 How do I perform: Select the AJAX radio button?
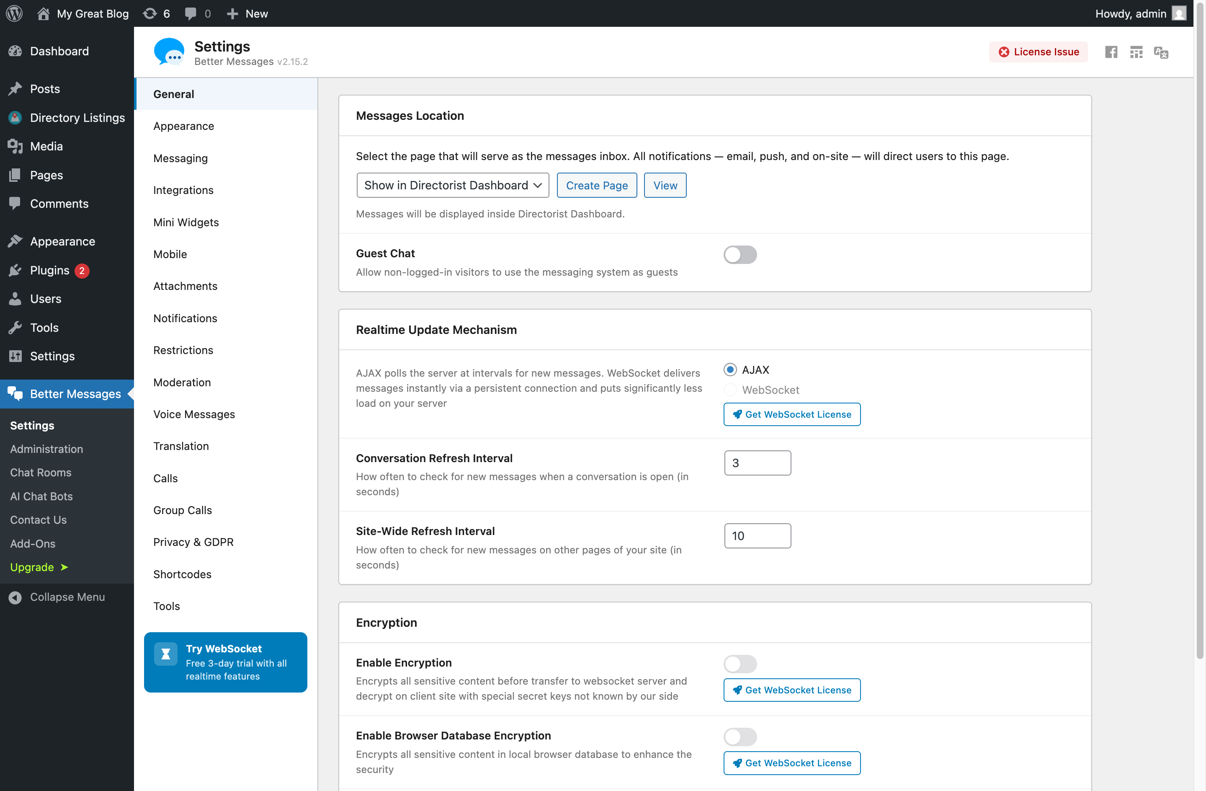(730, 370)
